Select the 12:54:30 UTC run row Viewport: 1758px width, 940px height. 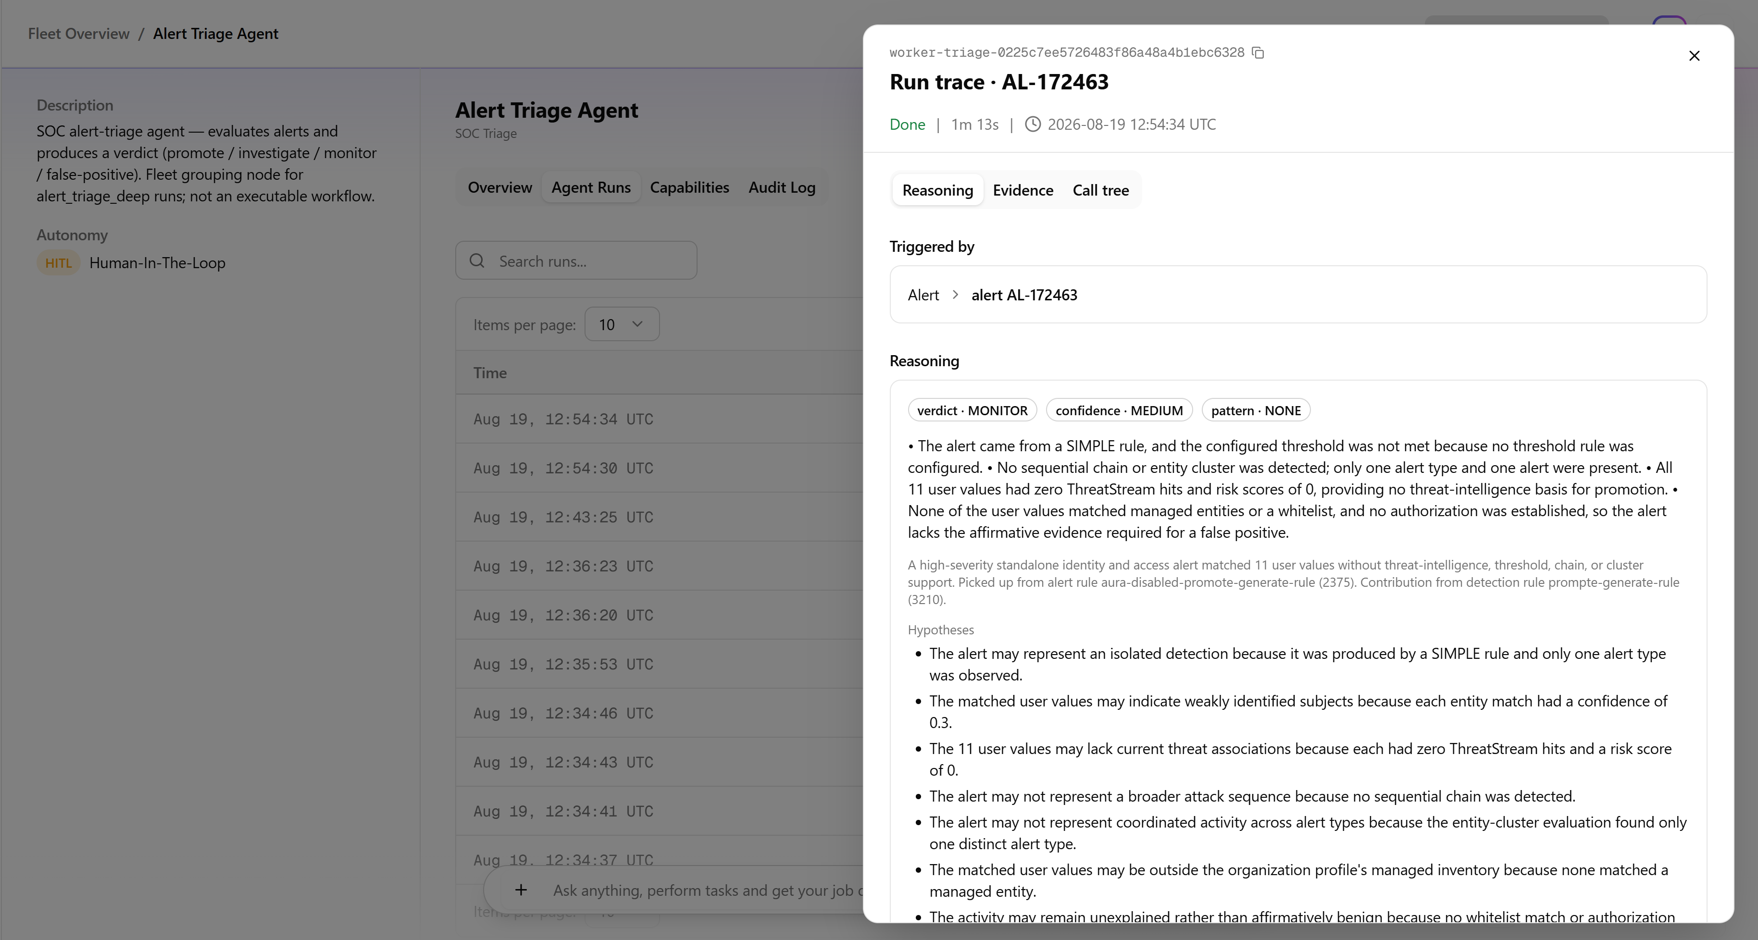[x=659, y=468]
